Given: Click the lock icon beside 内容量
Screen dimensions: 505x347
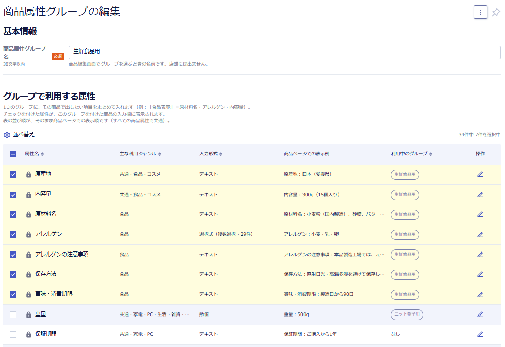Looking at the screenshot, I should (28, 195).
